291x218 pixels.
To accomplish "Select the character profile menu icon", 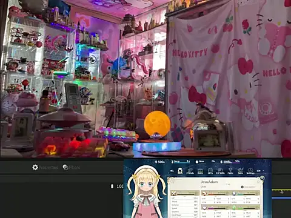I will [180, 171].
